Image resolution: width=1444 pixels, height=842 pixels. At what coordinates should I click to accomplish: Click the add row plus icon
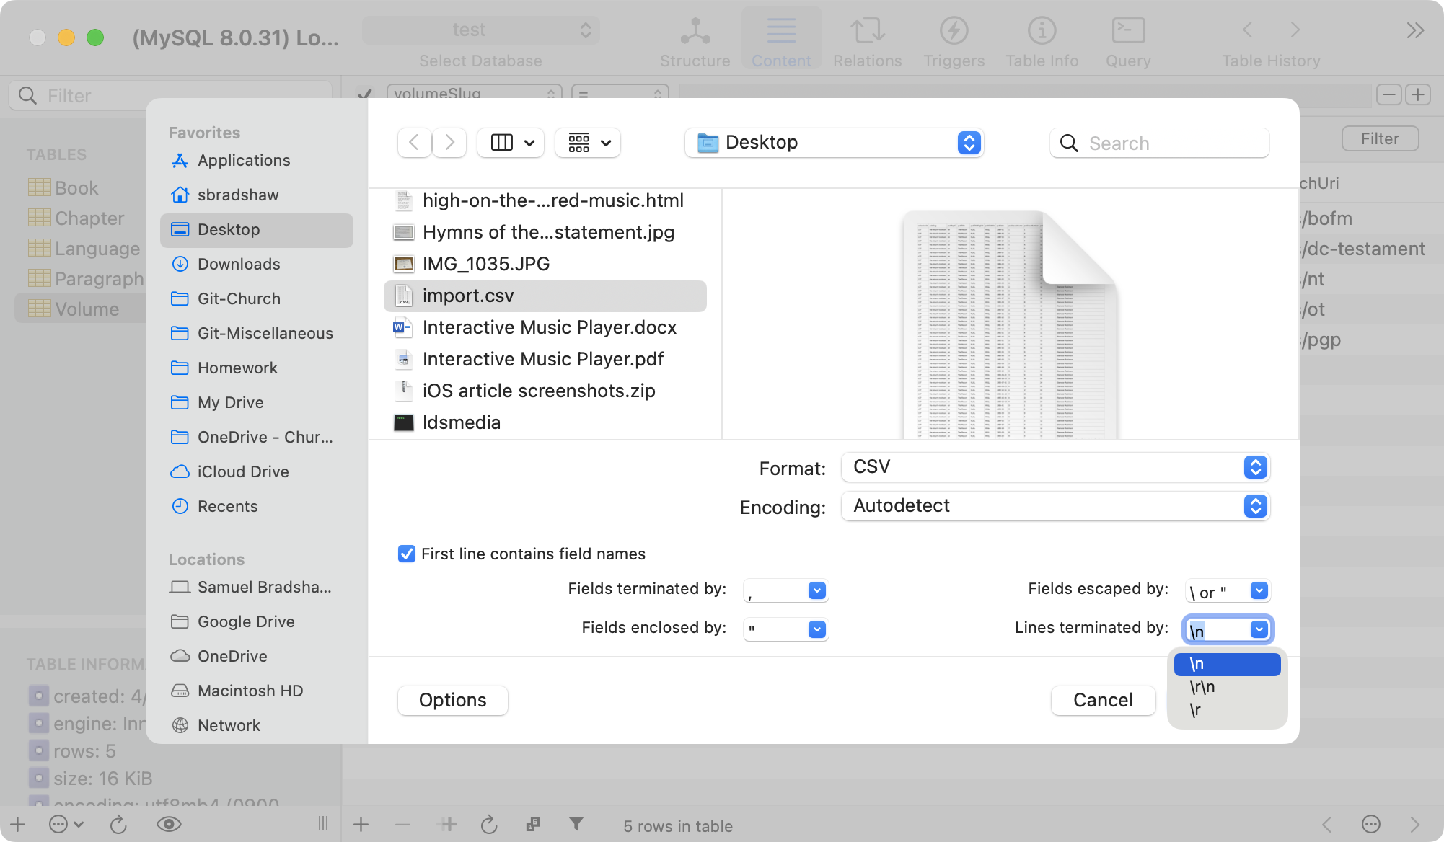(x=361, y=825)
